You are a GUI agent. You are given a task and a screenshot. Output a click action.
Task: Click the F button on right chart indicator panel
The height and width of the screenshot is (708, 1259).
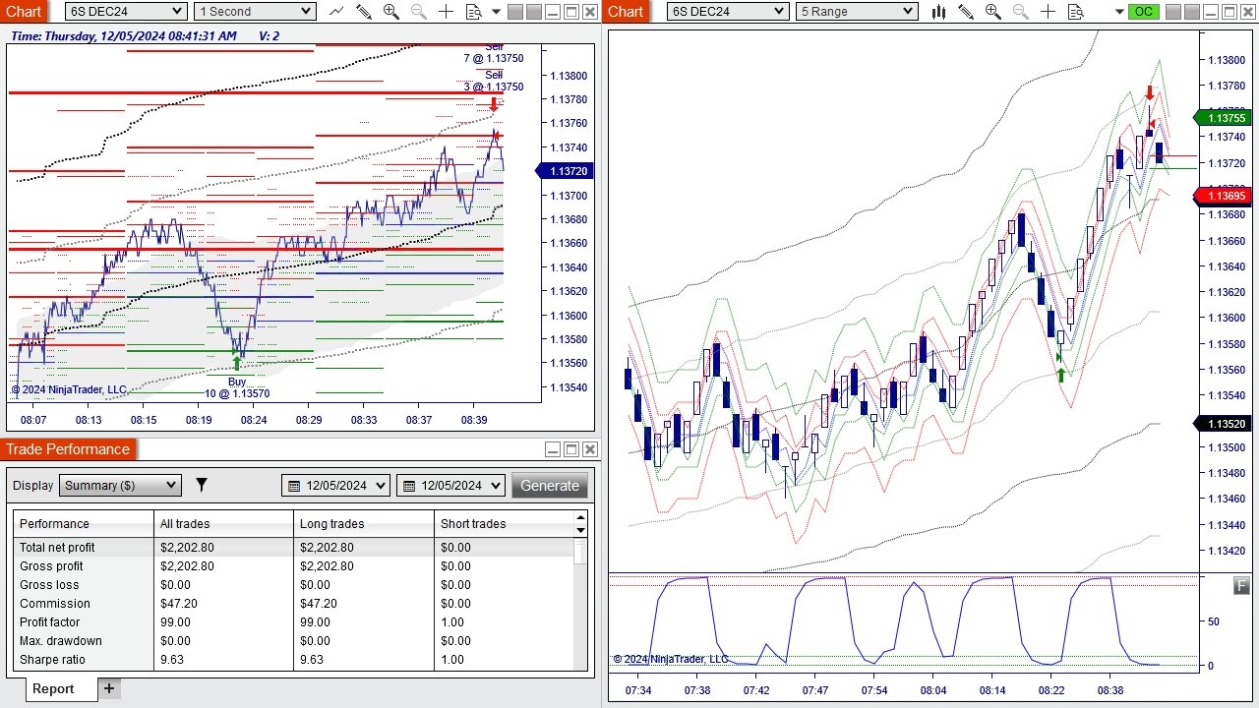[x=1241, y=587]
